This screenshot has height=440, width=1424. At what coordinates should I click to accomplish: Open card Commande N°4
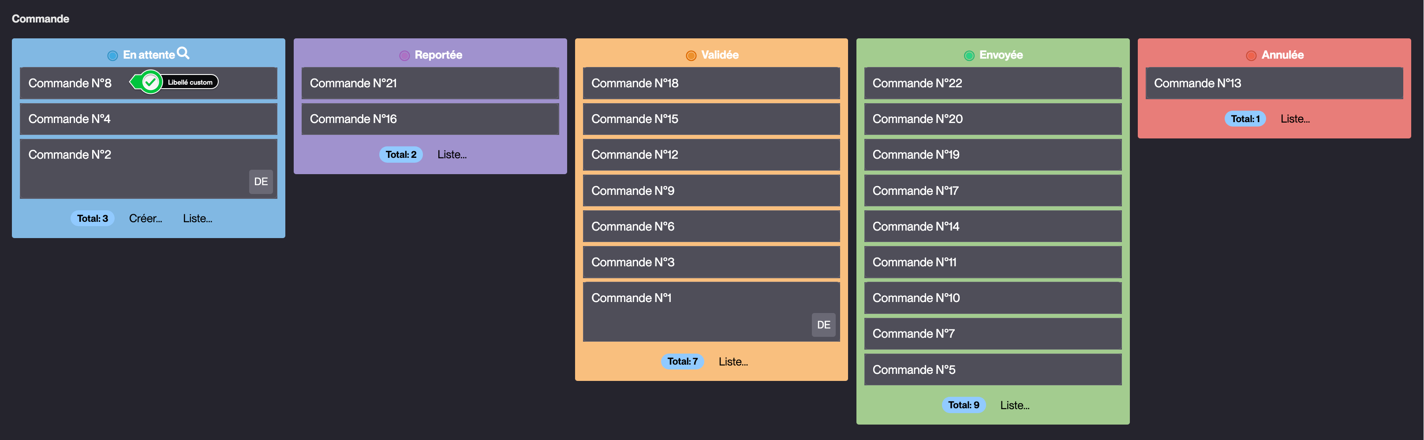click(x=149, y=119)
